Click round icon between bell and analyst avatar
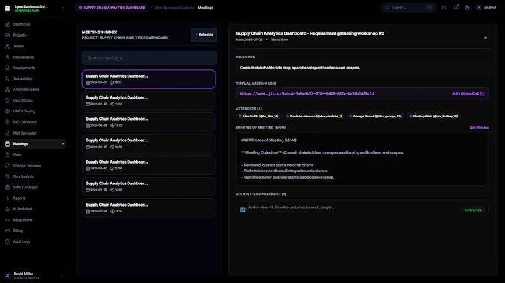 467,8
